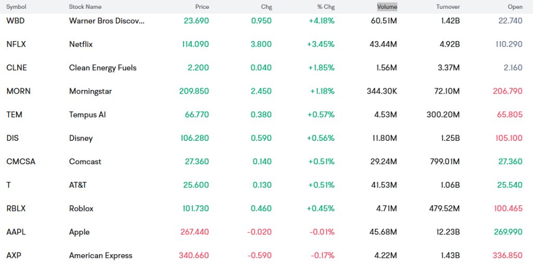
Task: Click the AAPL ticker symbol
Action: pos(16,232)
